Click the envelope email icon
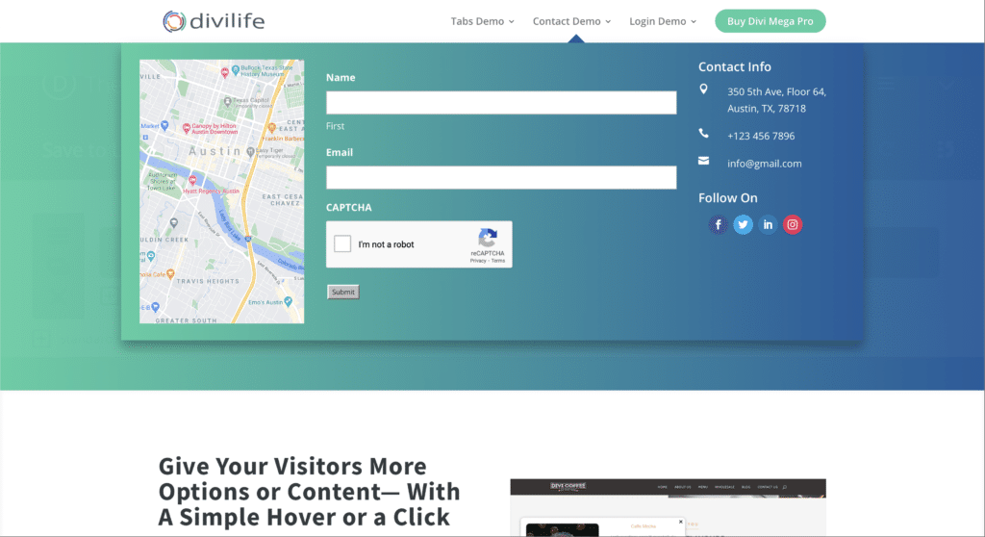Viewport: 985px width, 537px height. 703,161
